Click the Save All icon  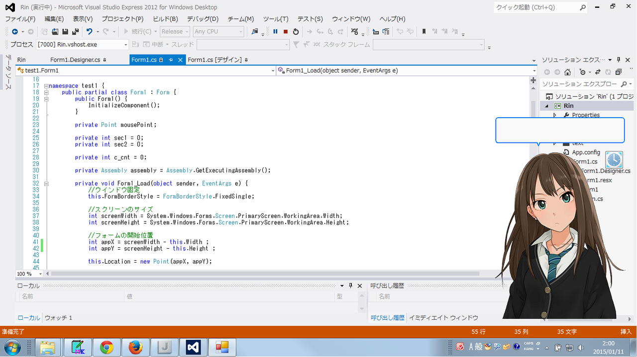tap(76, 31)
